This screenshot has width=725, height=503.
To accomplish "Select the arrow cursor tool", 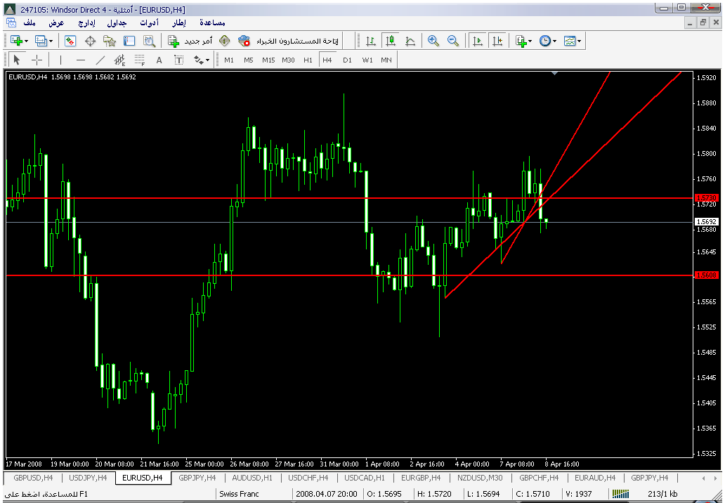I will pos(17,60).
